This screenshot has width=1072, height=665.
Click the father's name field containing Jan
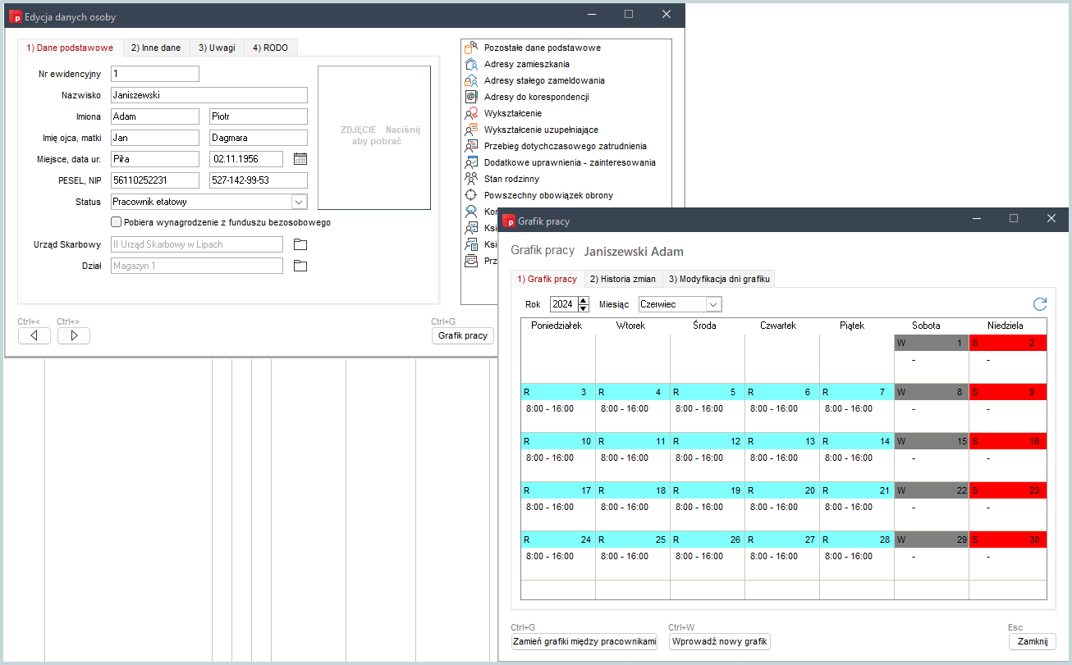point(155,138)
